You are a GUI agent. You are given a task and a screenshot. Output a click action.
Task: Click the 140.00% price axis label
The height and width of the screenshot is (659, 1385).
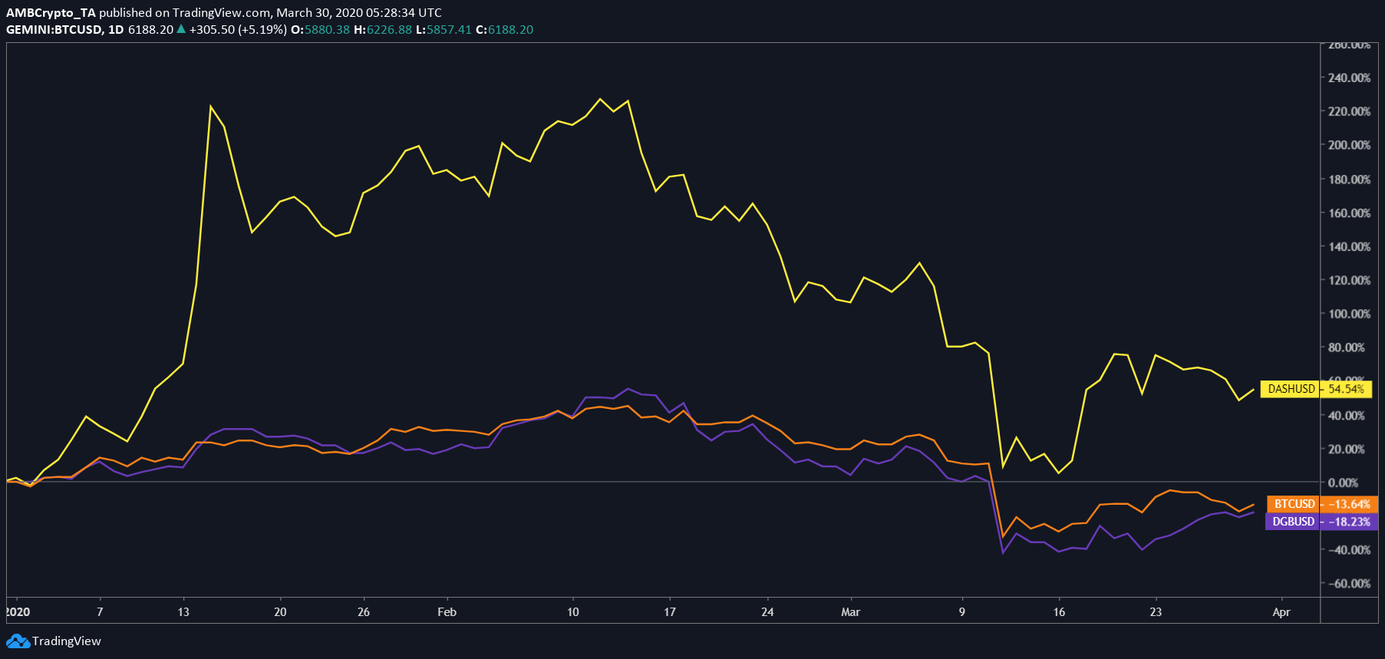point(1350,247)
